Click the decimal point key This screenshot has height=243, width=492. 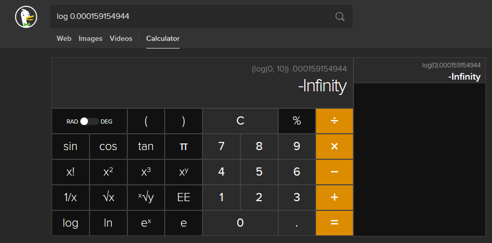297,223
